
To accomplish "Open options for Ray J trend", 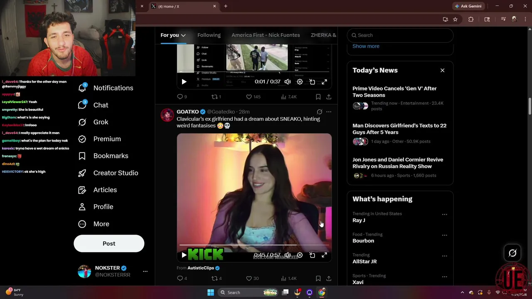I will 444,215.
